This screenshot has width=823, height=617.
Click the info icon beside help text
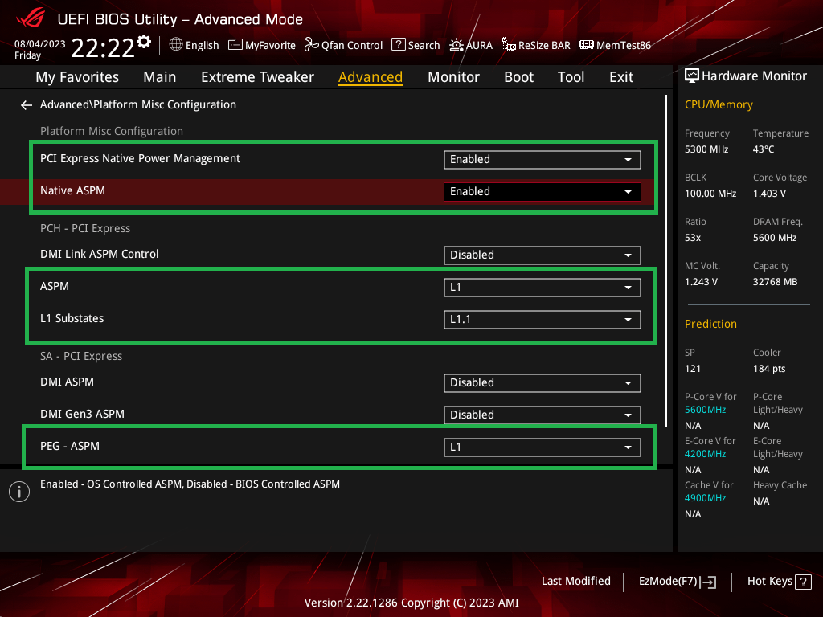point(19,492)
